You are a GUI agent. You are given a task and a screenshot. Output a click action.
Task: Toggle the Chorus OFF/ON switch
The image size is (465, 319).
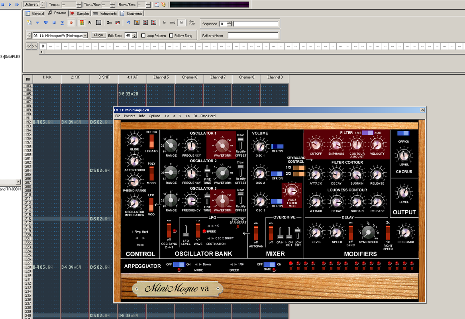[403, 134]
